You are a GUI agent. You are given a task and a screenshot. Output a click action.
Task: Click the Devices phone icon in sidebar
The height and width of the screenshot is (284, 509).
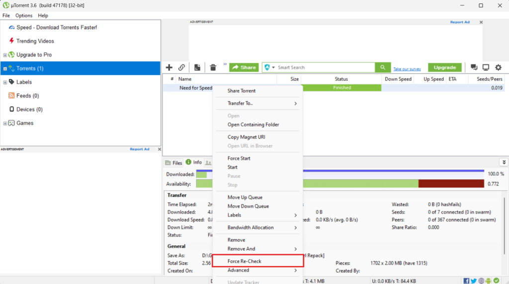pyautogui.click(x=12, y=109)
